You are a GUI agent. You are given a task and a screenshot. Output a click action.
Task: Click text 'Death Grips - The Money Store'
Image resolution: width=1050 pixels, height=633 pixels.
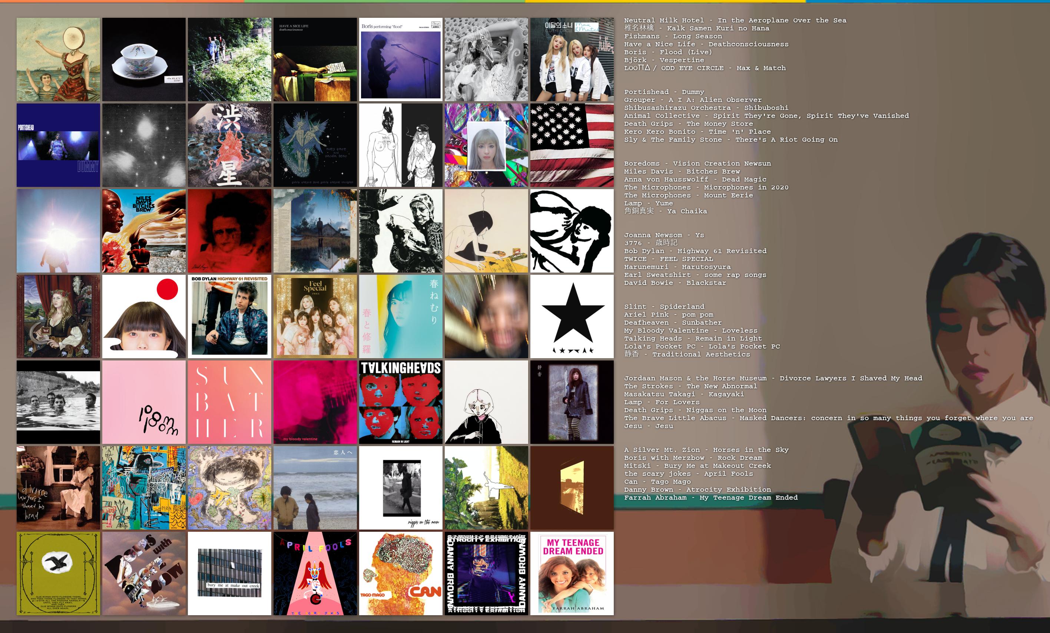point(689,123)
